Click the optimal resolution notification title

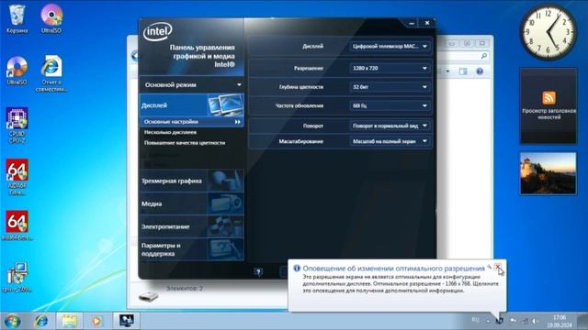click(393, 269)
